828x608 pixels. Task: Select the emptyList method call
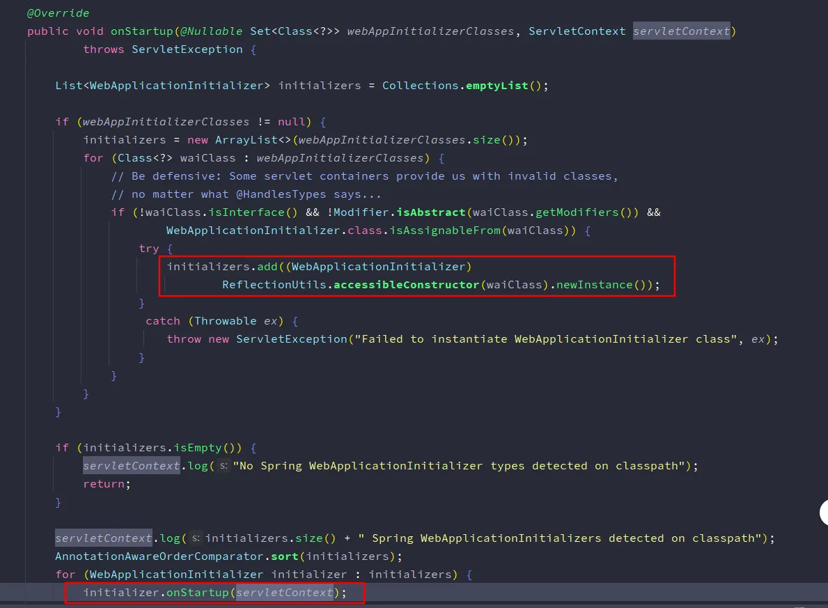point(497,86)
